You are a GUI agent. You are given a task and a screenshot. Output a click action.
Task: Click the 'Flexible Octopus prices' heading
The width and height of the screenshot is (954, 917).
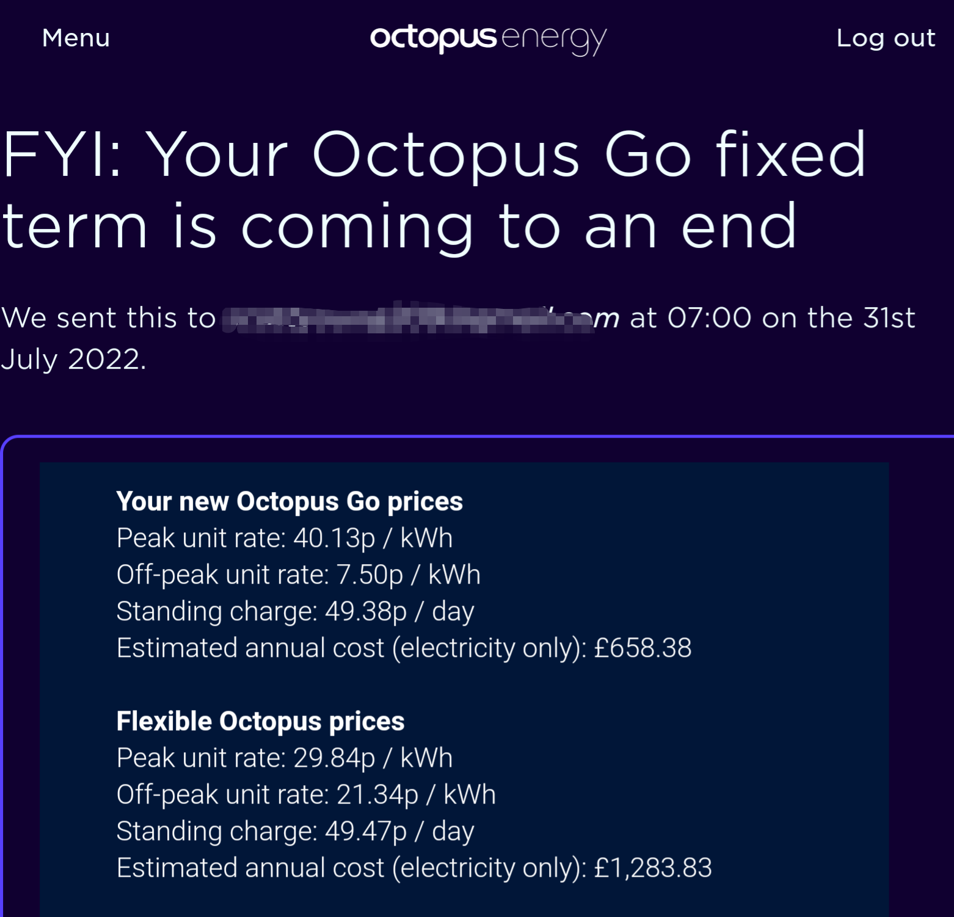pyautogui.click(x=260, y=721)
